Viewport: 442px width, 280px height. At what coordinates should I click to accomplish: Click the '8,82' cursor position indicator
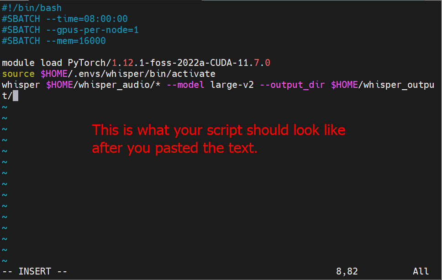(347, 271)
